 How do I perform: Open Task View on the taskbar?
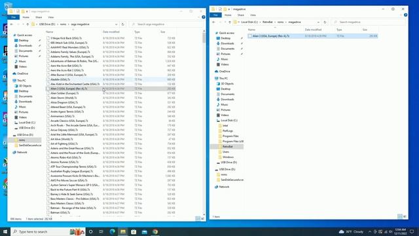tap(101, 231)
